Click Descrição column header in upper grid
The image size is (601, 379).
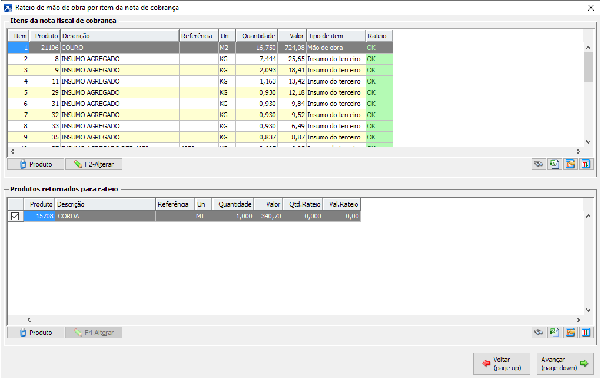pos(119,36)
